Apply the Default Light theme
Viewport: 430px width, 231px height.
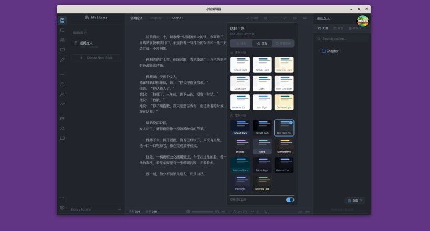tap(240, 65)
